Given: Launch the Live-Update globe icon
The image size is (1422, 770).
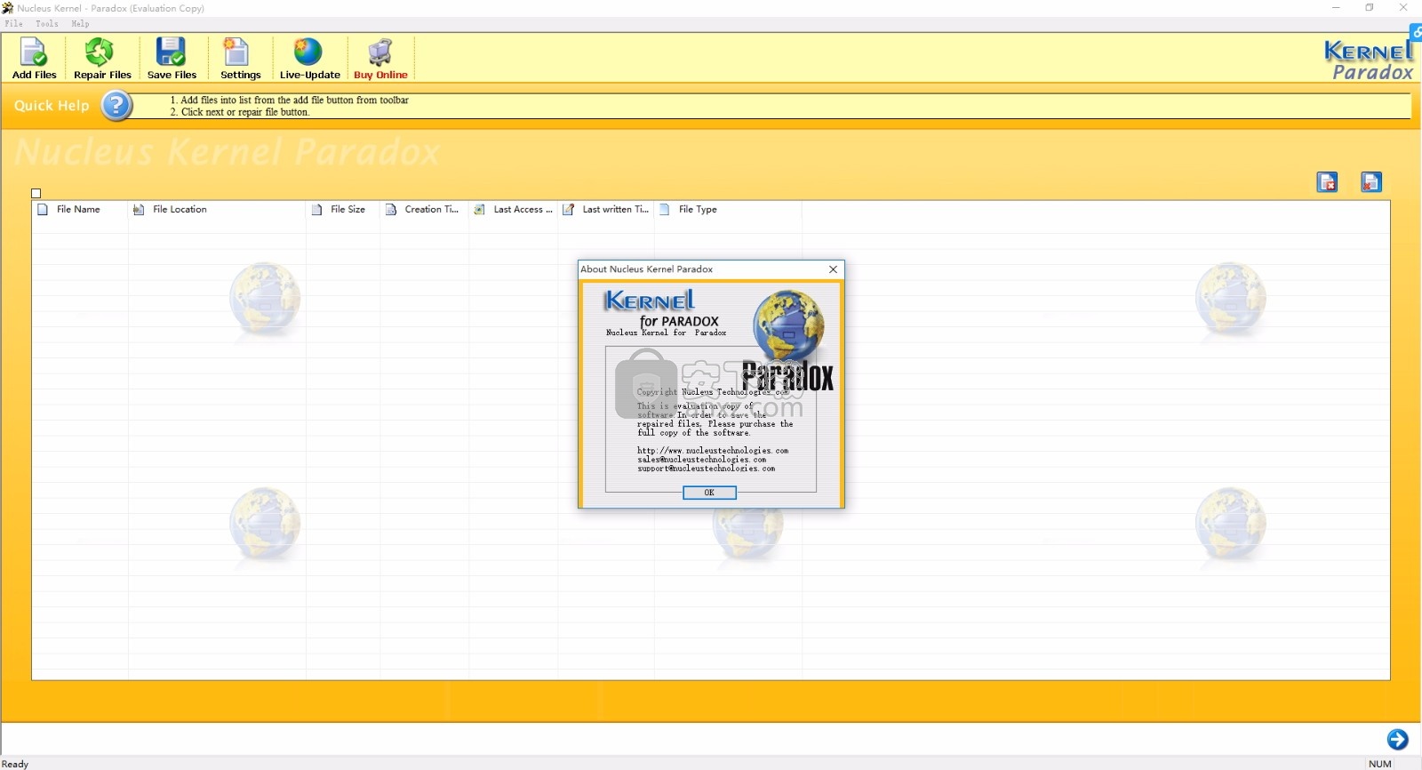Looking at the screenshot, I should tap(309, 59).
